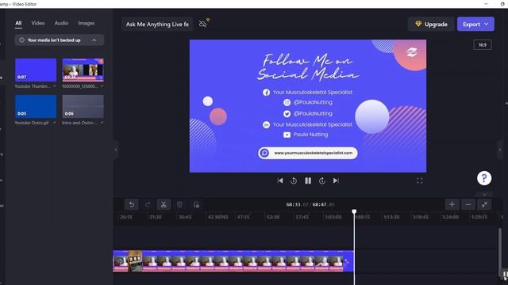The width and height of the screenshot is (508, 285).
Task: Click the timeline playhead handle
Action: point(354,211)
